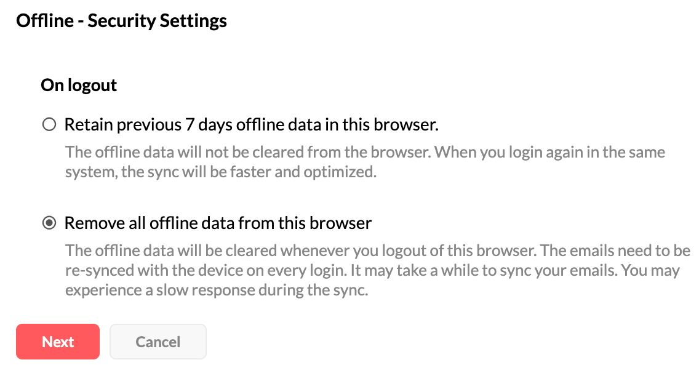Select the Retain previous 7 days radio button

point(48,125)
